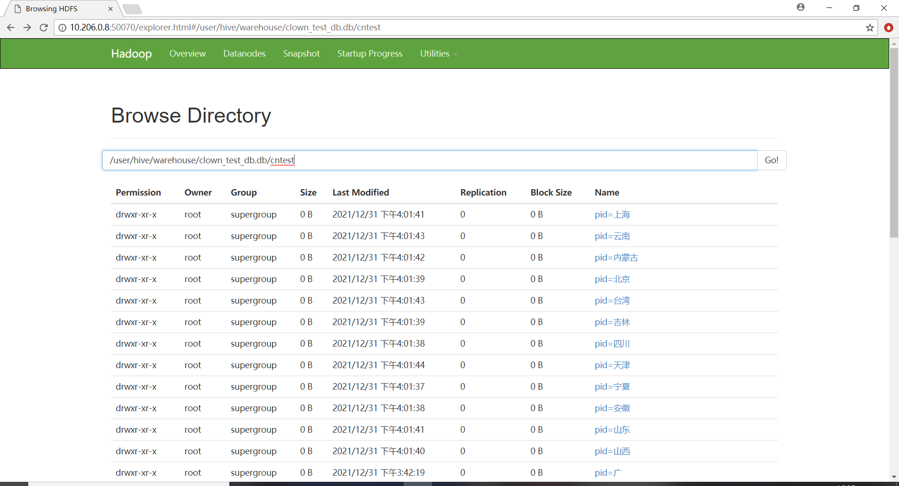Viewport: 899px width, 486px height.
Task: Click the Hadoop brand link
Action: [131, 54]
